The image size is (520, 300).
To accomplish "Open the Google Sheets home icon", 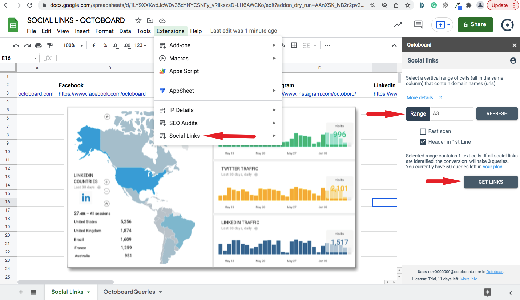I will [x=13, y=25].
